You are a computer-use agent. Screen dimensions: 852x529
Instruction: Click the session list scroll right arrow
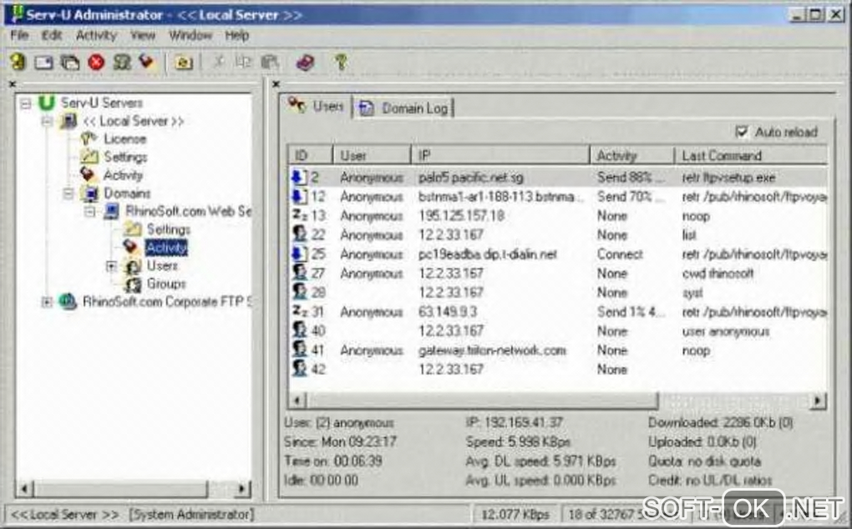pos(819,401)
